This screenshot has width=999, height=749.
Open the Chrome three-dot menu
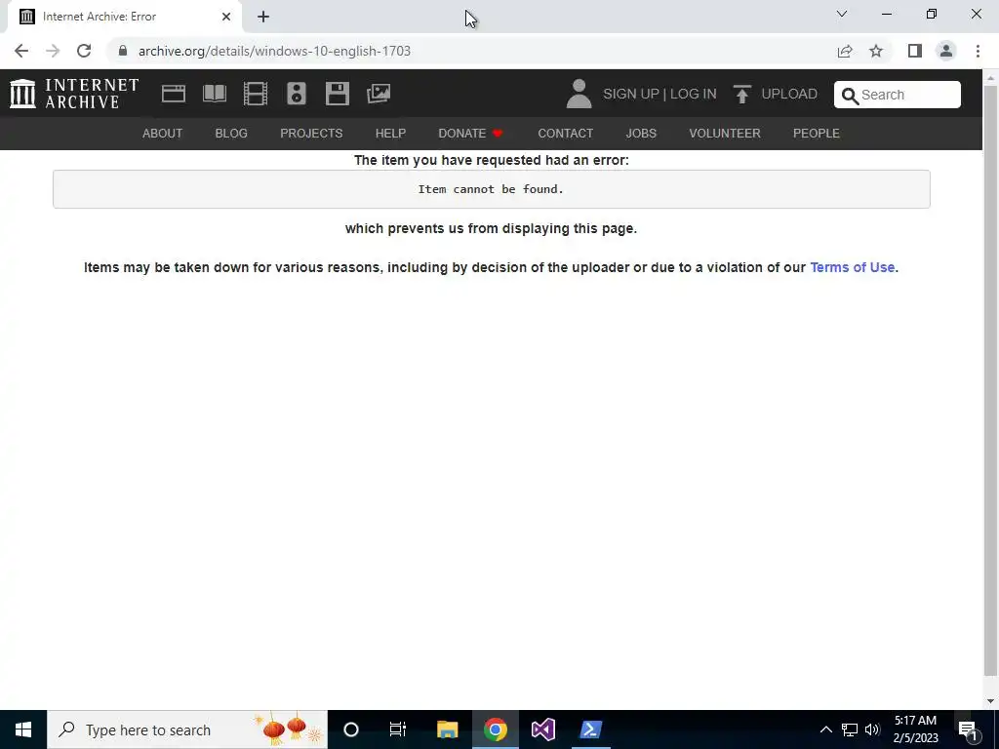pos(978,51)
